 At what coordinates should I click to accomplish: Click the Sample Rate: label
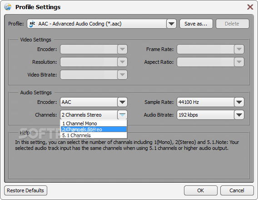(x=159, y=102)
